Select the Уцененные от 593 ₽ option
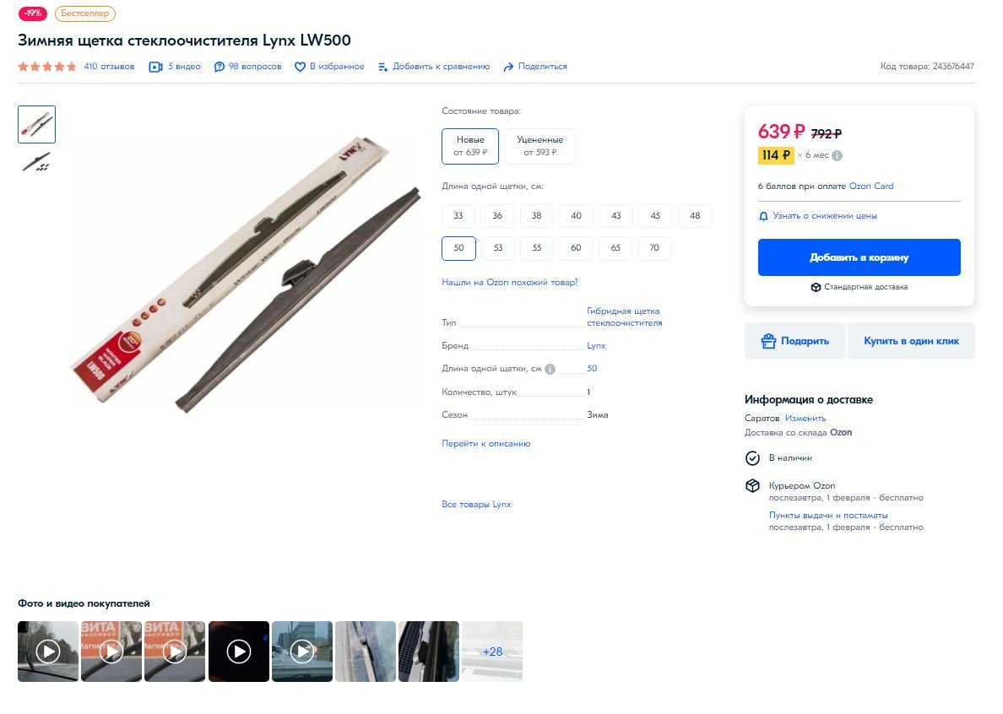The width and height of the screenshot is (1003, 714). tap(539, 146)
